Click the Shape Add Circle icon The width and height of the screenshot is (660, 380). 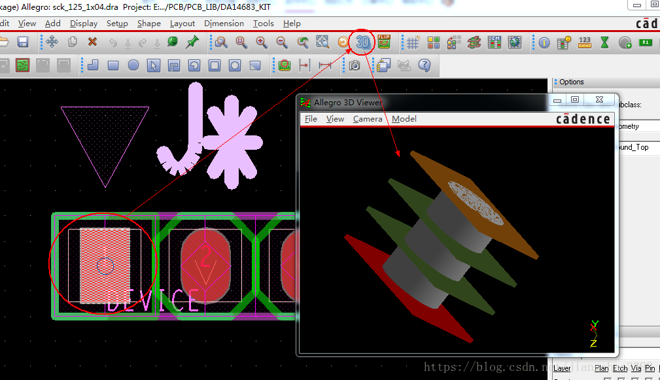[x=133, y=65]
